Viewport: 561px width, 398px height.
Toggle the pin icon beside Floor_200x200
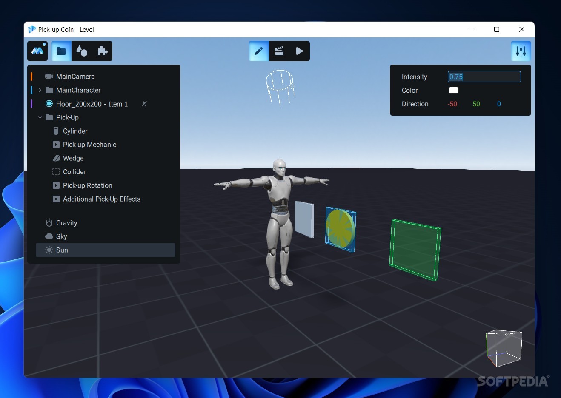pos(144,104)
